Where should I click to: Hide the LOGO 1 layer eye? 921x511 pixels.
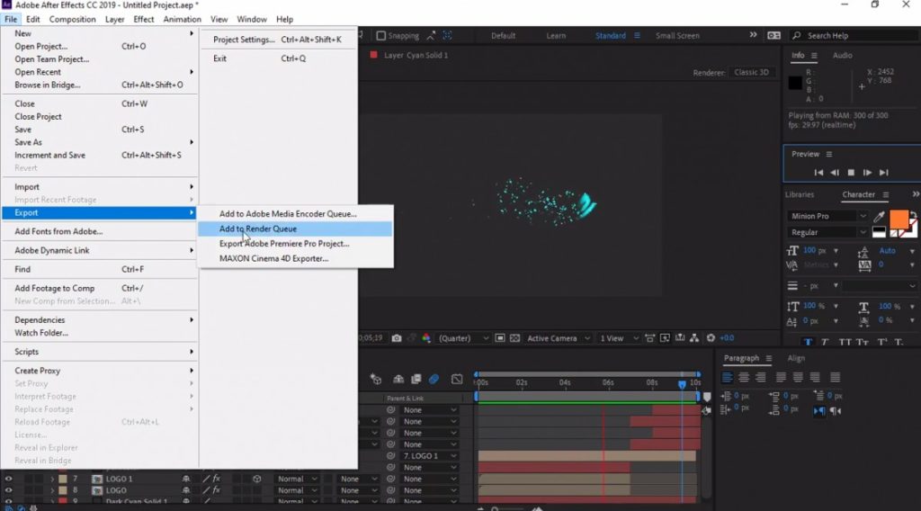(8, 480)
